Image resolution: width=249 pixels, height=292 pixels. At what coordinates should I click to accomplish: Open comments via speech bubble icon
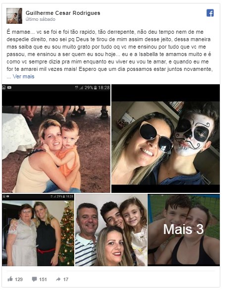tap(34, 279)
